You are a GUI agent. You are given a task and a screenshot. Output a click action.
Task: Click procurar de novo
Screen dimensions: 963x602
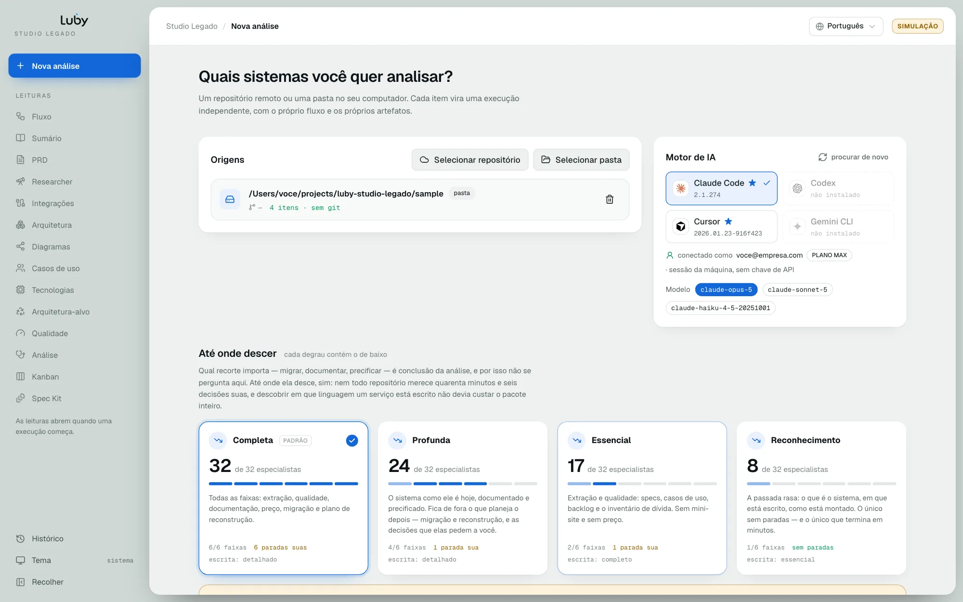[x=853, y=157]
